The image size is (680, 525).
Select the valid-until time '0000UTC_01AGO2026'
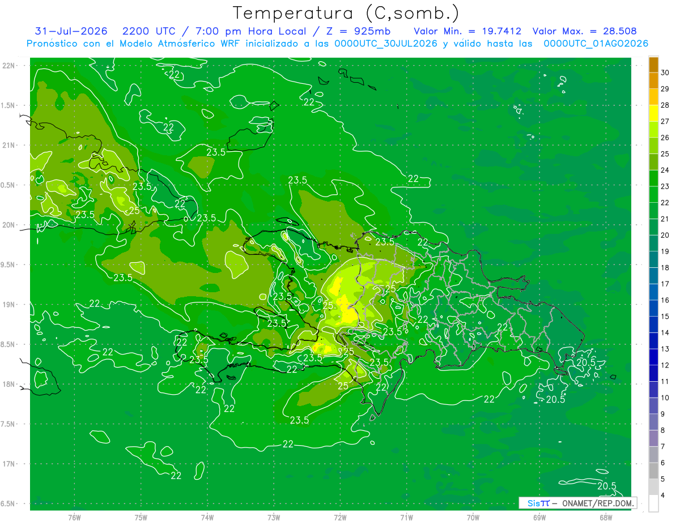(596, 44)
